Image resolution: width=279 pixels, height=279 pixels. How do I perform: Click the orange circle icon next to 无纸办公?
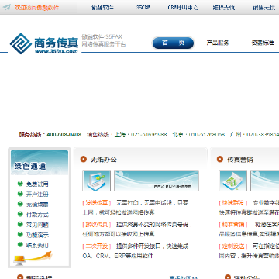[84, 159]
